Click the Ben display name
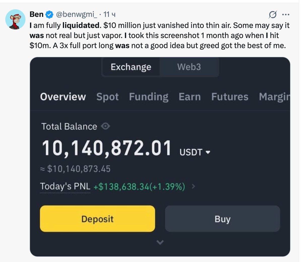The image size is (306, 262). point(37,14)
